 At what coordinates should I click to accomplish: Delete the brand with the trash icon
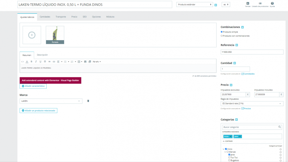pyautogui.click(x=88, y=101)
